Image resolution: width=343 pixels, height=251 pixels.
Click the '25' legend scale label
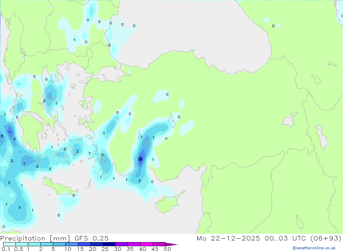pyautogui.click(x=105, y=249)
